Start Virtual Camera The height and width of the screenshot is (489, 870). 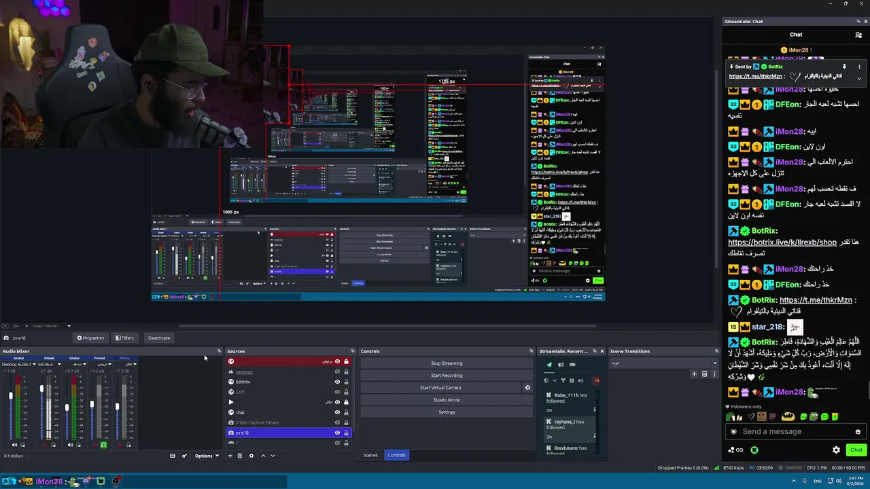coord(440,388)
